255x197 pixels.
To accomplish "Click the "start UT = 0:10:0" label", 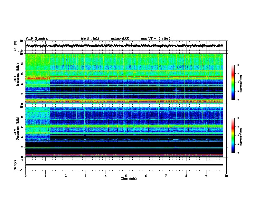I will coord(156,39).
